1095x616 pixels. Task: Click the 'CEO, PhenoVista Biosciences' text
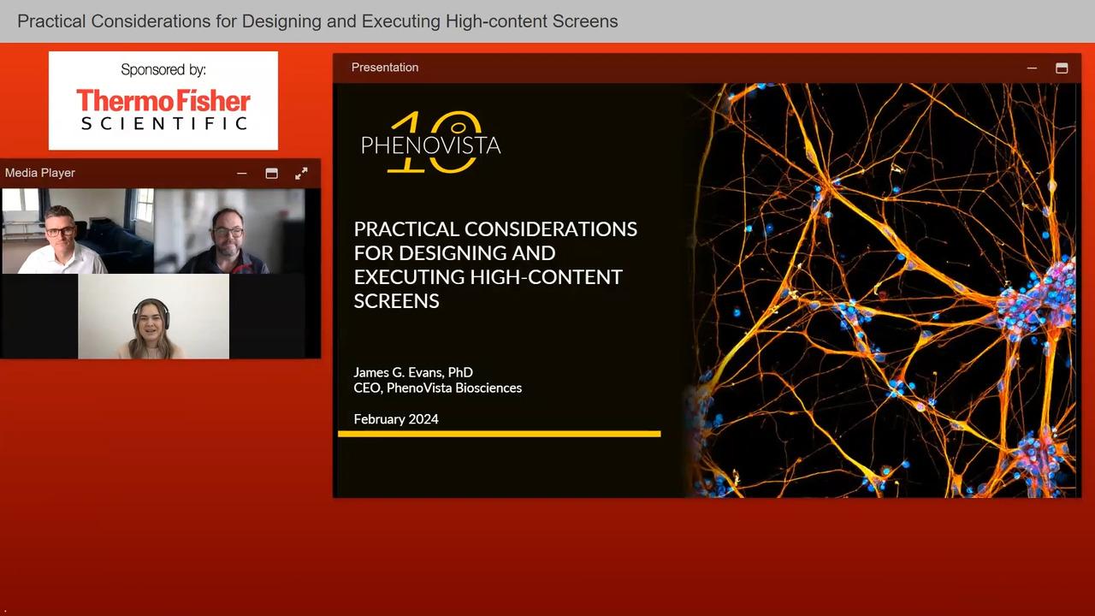(x=437, y=388)
